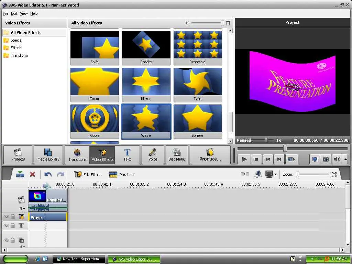Open the View menu
This screenshot has width=352, height=264.
pos(24,13)
